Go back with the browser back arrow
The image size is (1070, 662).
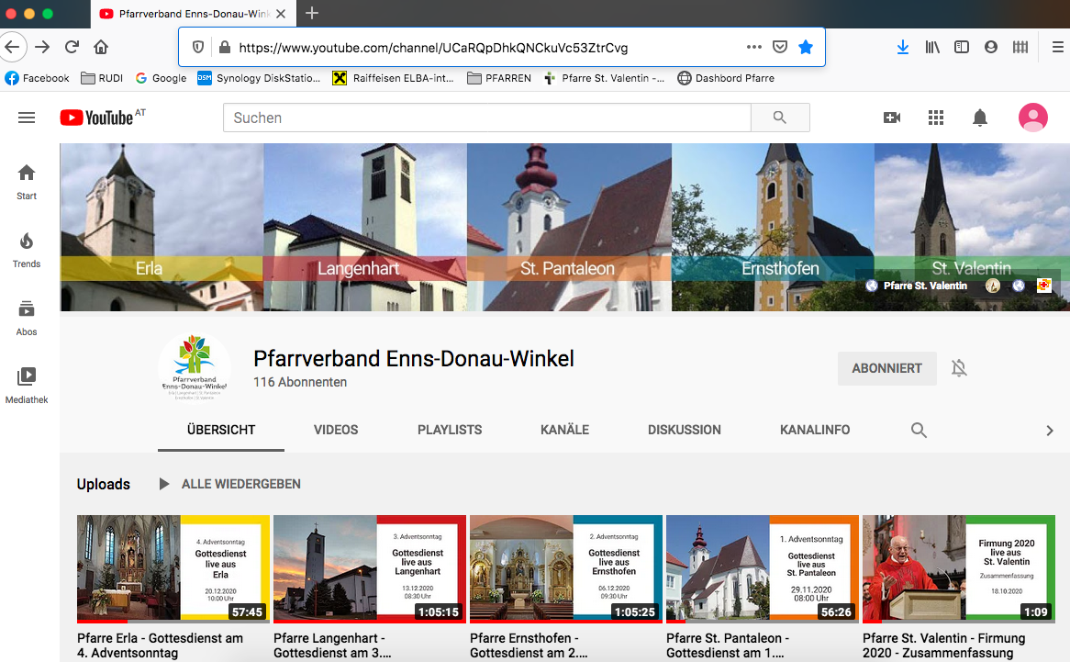tap(12, 47)
